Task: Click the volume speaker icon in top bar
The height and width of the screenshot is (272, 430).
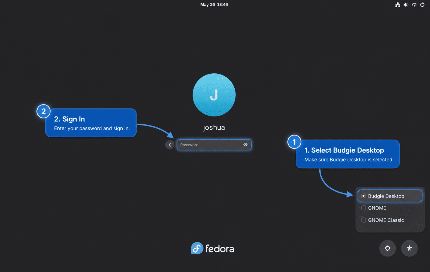Action: click(x=406, y=5)
